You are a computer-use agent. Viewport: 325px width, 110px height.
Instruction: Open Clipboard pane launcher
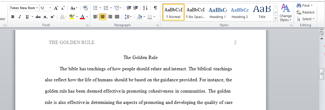pyautogui.click(x=5, y=25)
